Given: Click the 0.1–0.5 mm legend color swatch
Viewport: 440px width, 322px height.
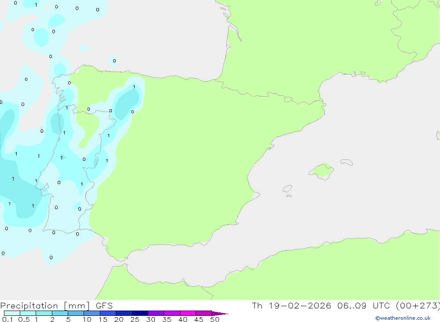Looking at the screenshot, I should 12,313.
